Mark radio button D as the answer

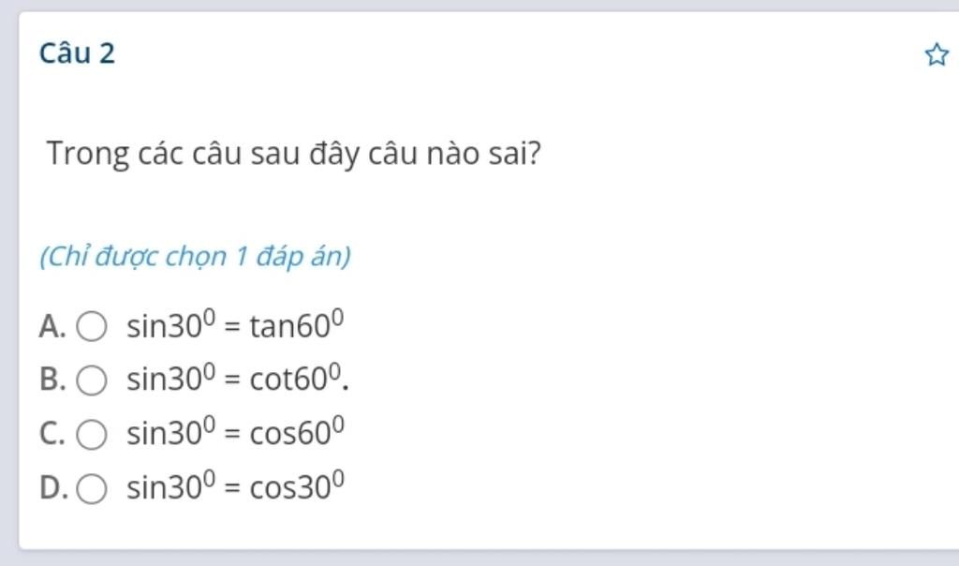(x=91, y=489)
